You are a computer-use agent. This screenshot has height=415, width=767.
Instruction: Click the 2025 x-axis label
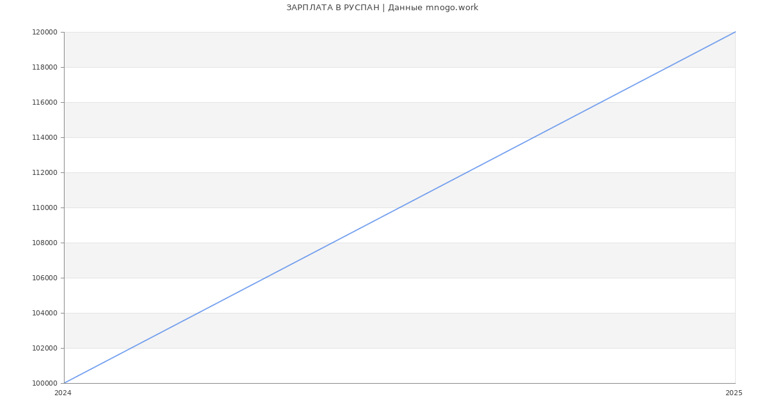734,393
